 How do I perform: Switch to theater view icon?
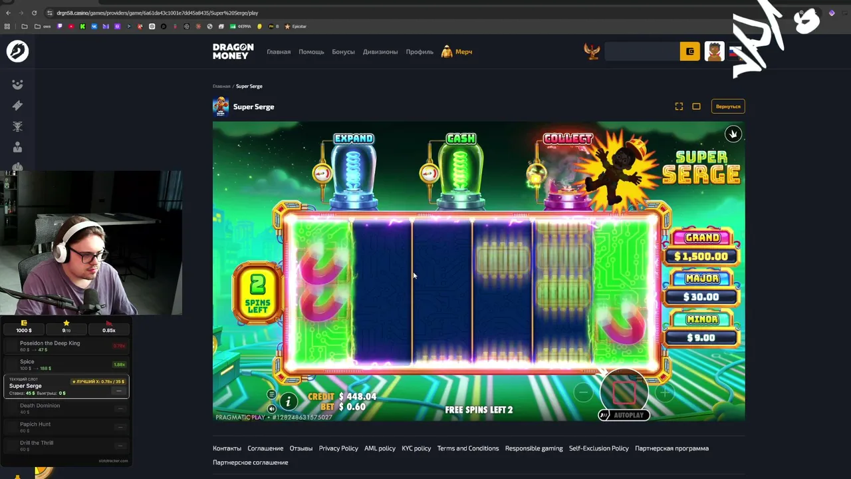pyautogui.click(x=696, y=106)
